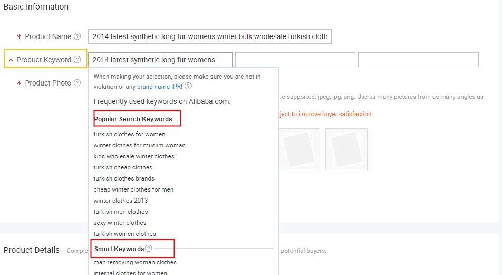This screenshot has height=275, width=502.
Task: Click the Product Name input field
Action: pos(209,36)
